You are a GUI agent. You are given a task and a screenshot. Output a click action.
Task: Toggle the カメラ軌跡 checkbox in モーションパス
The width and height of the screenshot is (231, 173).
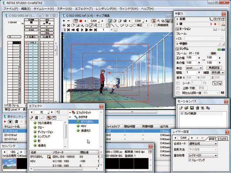click(182, 114)
